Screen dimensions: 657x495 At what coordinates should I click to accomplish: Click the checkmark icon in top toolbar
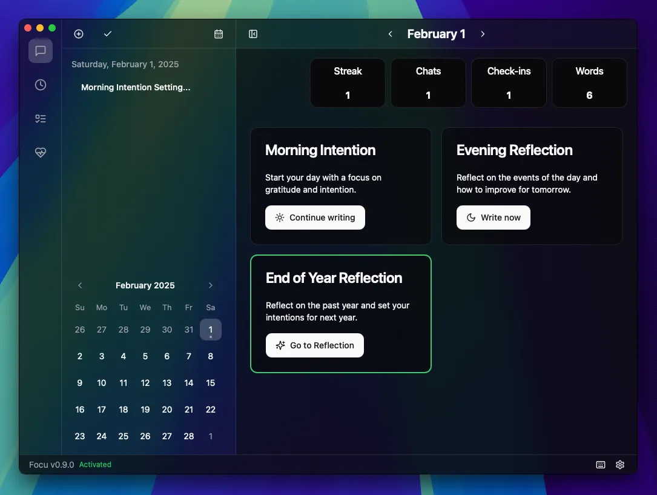(x=108, y=33)
